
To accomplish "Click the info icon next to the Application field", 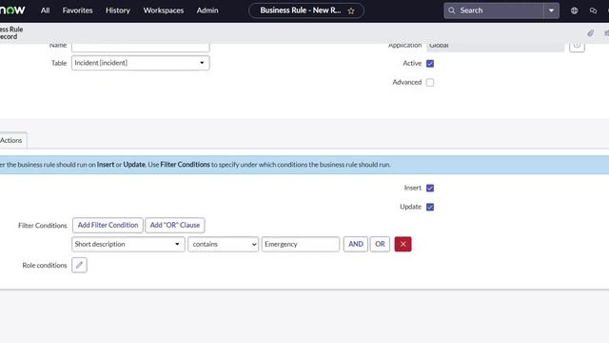I will click(577, 47).
